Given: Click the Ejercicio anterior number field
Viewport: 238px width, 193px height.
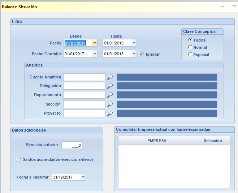Looking at the screenshot, I should pos(72,145).
